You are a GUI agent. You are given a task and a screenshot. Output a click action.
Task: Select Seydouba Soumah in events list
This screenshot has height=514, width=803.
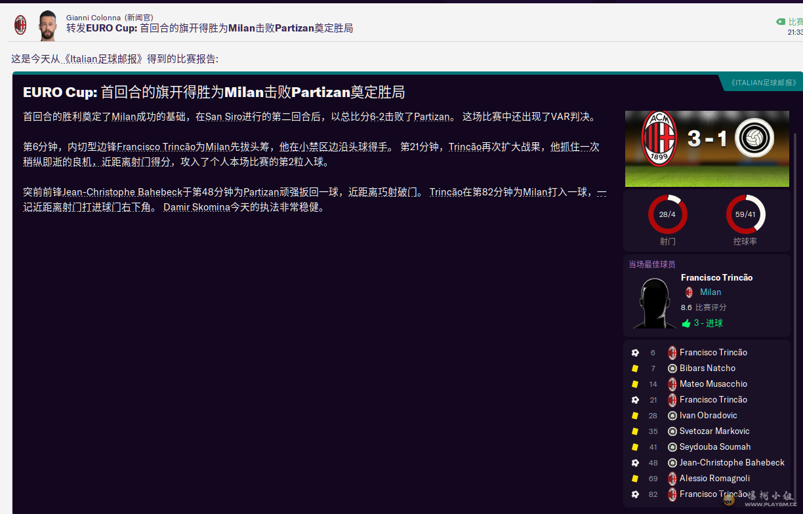(x=715, y=447)
